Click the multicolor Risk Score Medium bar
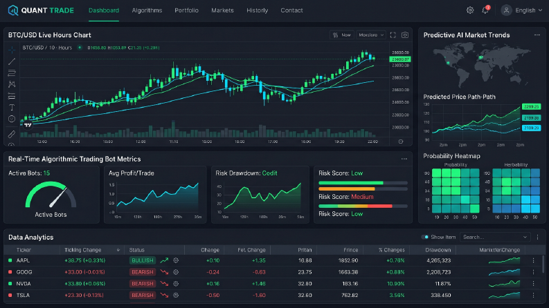Image resolution: width=549 pixels, height=308 pixels. point(363,206)
